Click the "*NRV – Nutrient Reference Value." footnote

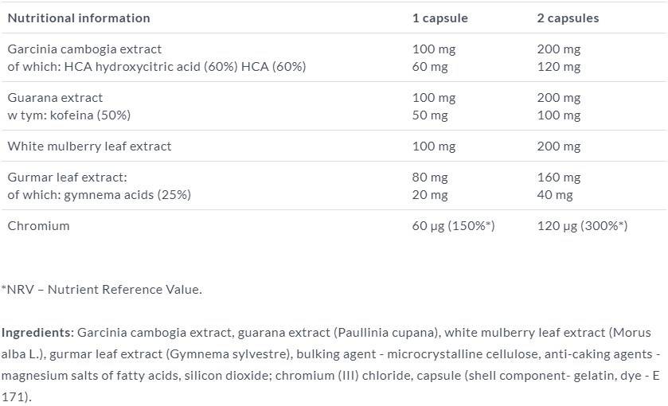101,290
